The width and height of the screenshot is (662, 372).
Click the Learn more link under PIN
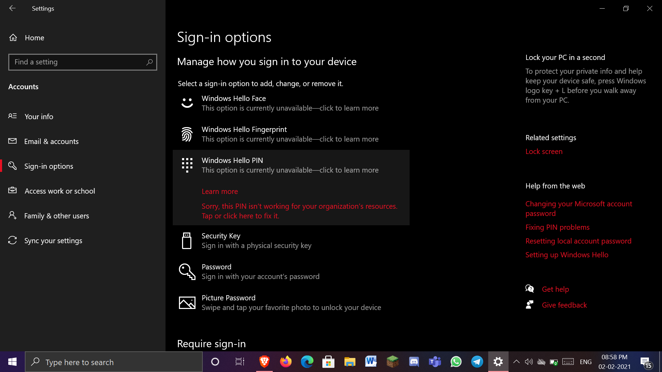click(220, 192)
